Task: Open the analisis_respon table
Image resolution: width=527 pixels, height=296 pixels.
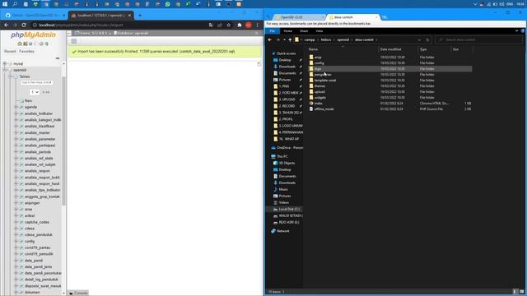Action: (37, 171)
